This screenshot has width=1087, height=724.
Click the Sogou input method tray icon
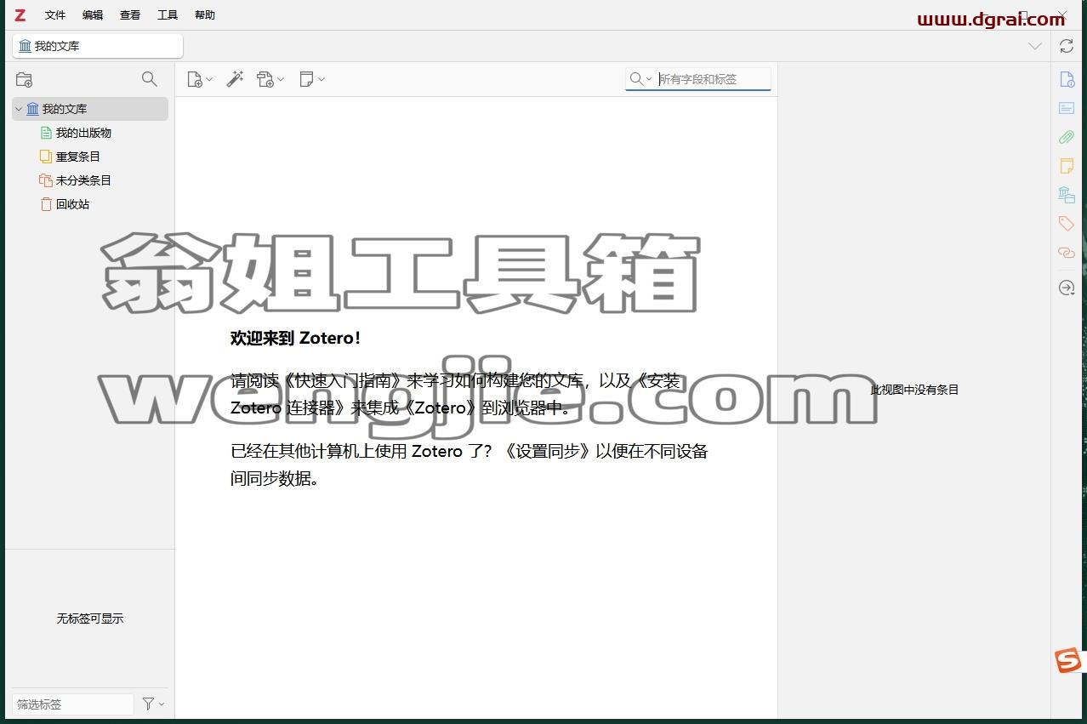point(1068,660)
